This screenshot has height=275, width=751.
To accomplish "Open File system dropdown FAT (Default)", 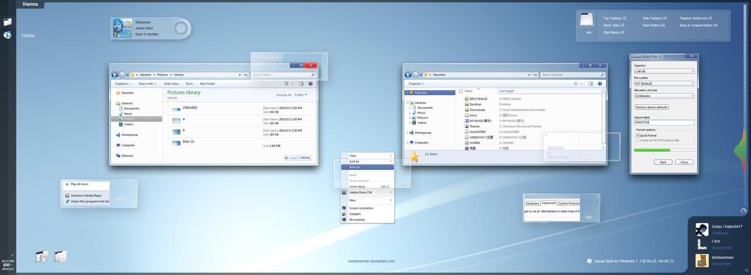I will click(x=664, y=84).
